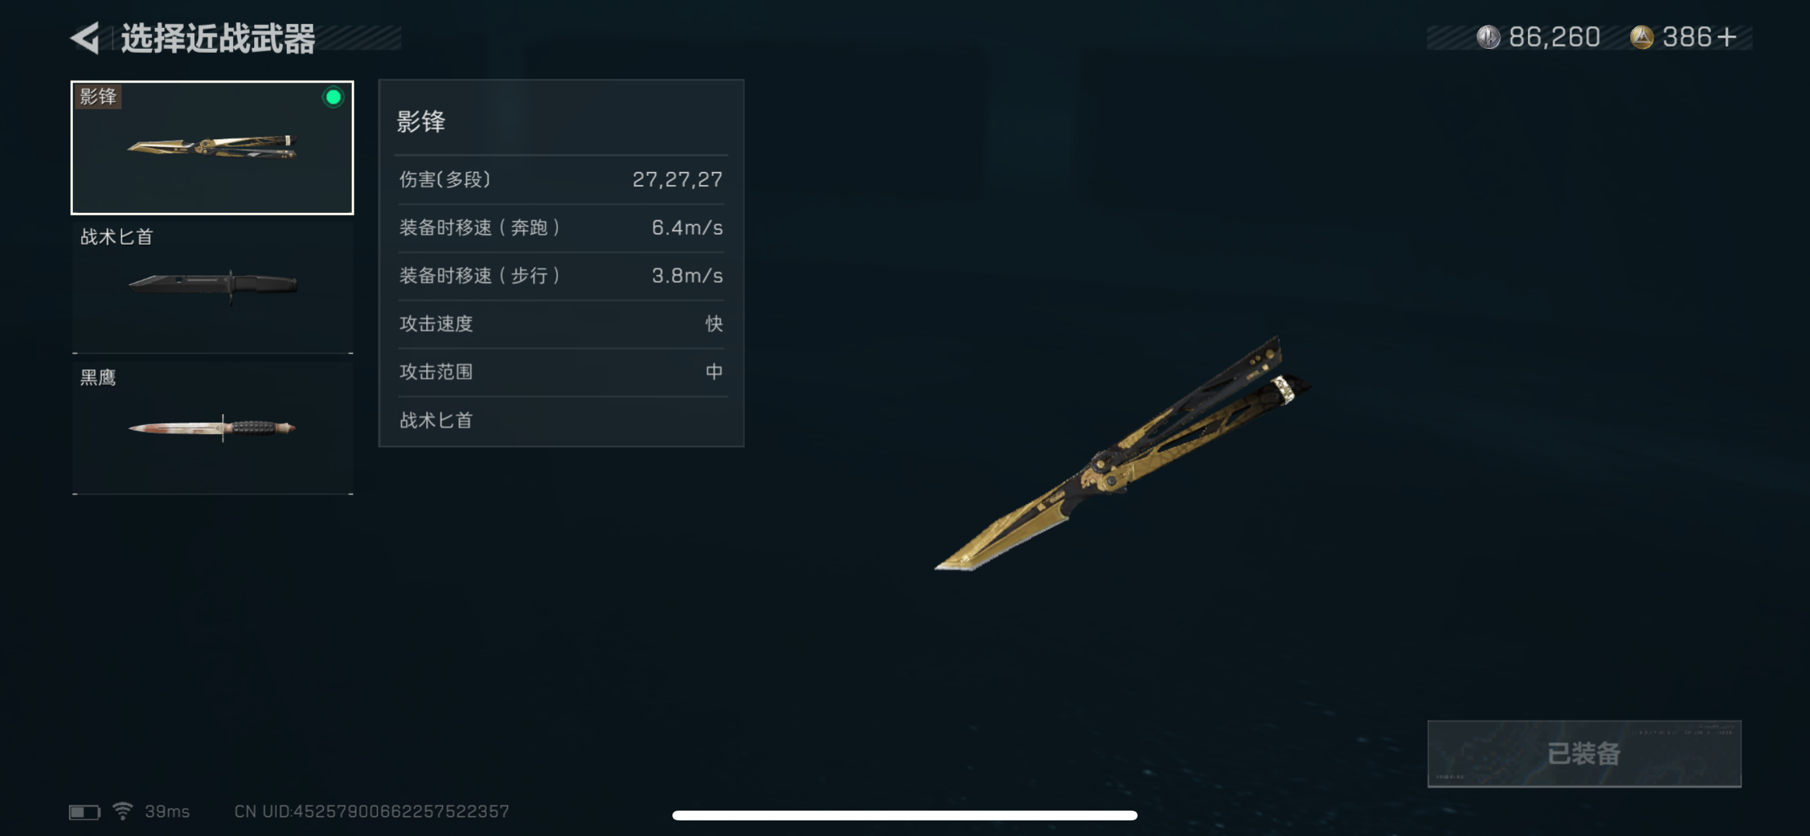Screen dimensions: 1810x836
Task: Toggle the green equipped indicator dot
Action: pos(333,97)
